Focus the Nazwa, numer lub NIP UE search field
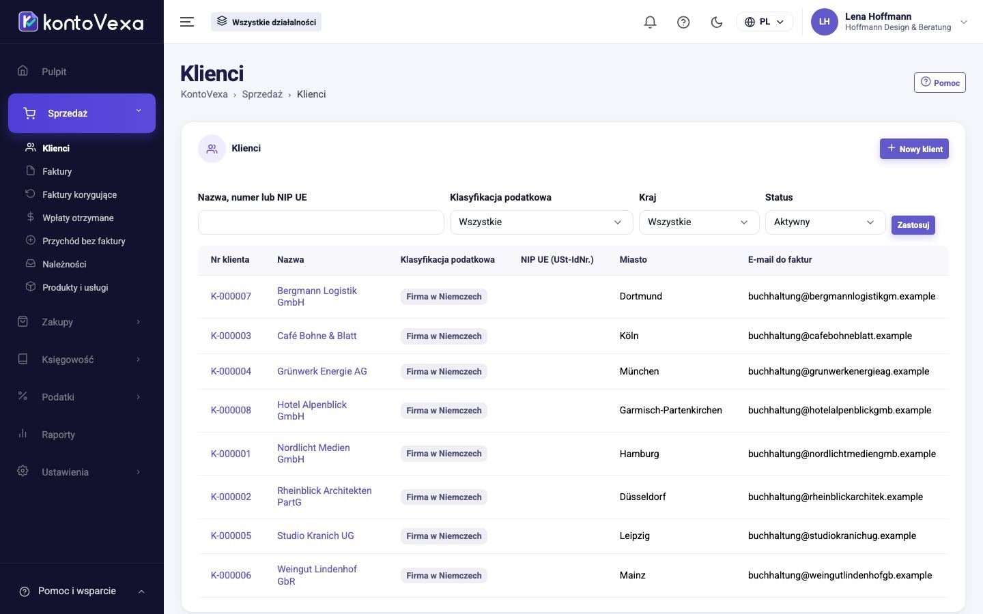This screenshot has height=614, width=983. click(x=321, y=222)
